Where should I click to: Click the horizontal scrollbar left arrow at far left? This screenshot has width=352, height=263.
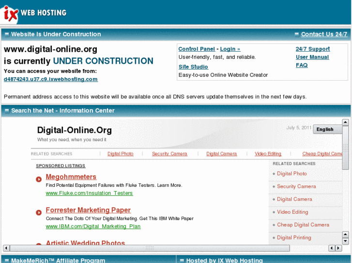(x=6, y=248)
